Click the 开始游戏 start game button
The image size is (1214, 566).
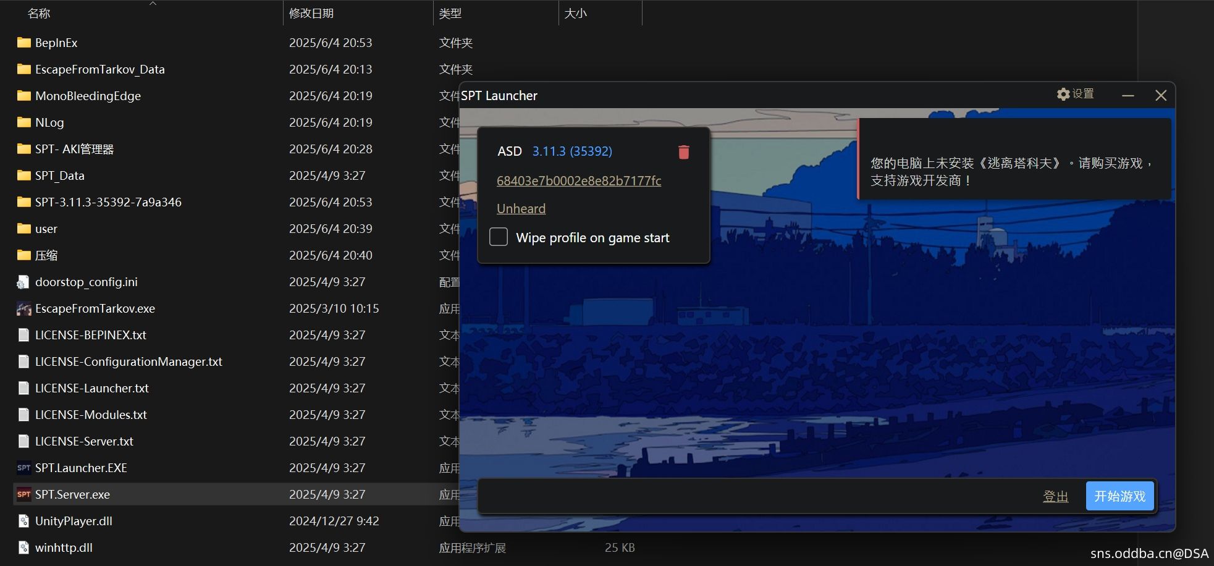click(1119, 496)
